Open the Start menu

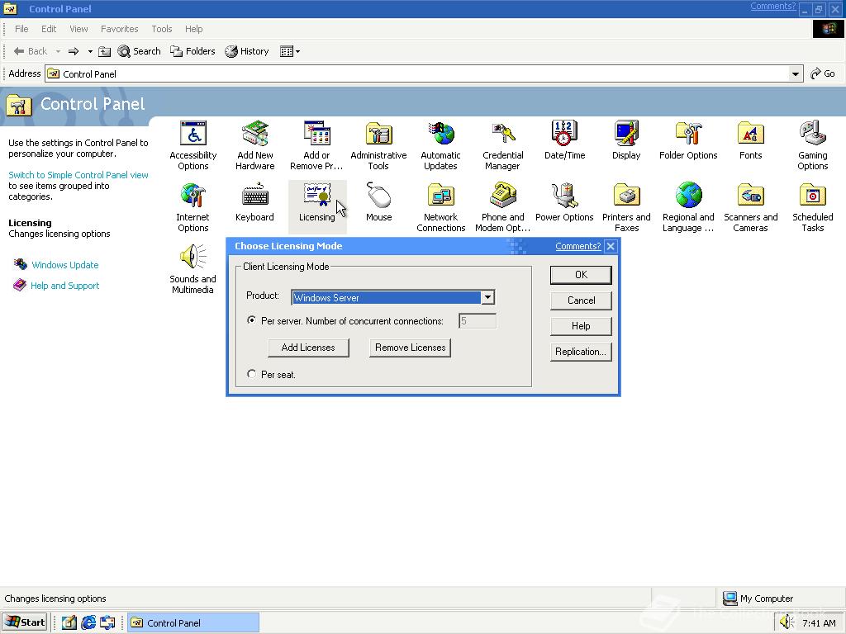click(25, 622)
